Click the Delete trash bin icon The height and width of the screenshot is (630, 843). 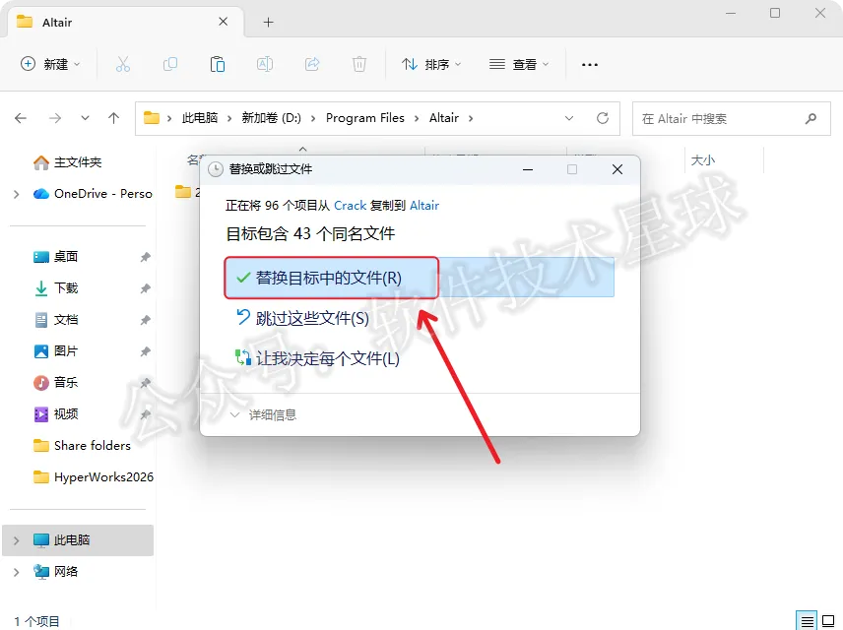click(x=359, y=65)
